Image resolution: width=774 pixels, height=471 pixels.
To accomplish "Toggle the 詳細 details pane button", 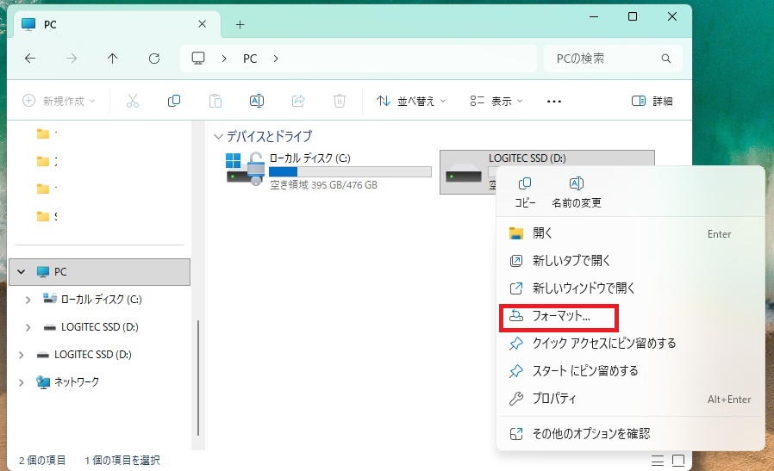I will point(652,101).
